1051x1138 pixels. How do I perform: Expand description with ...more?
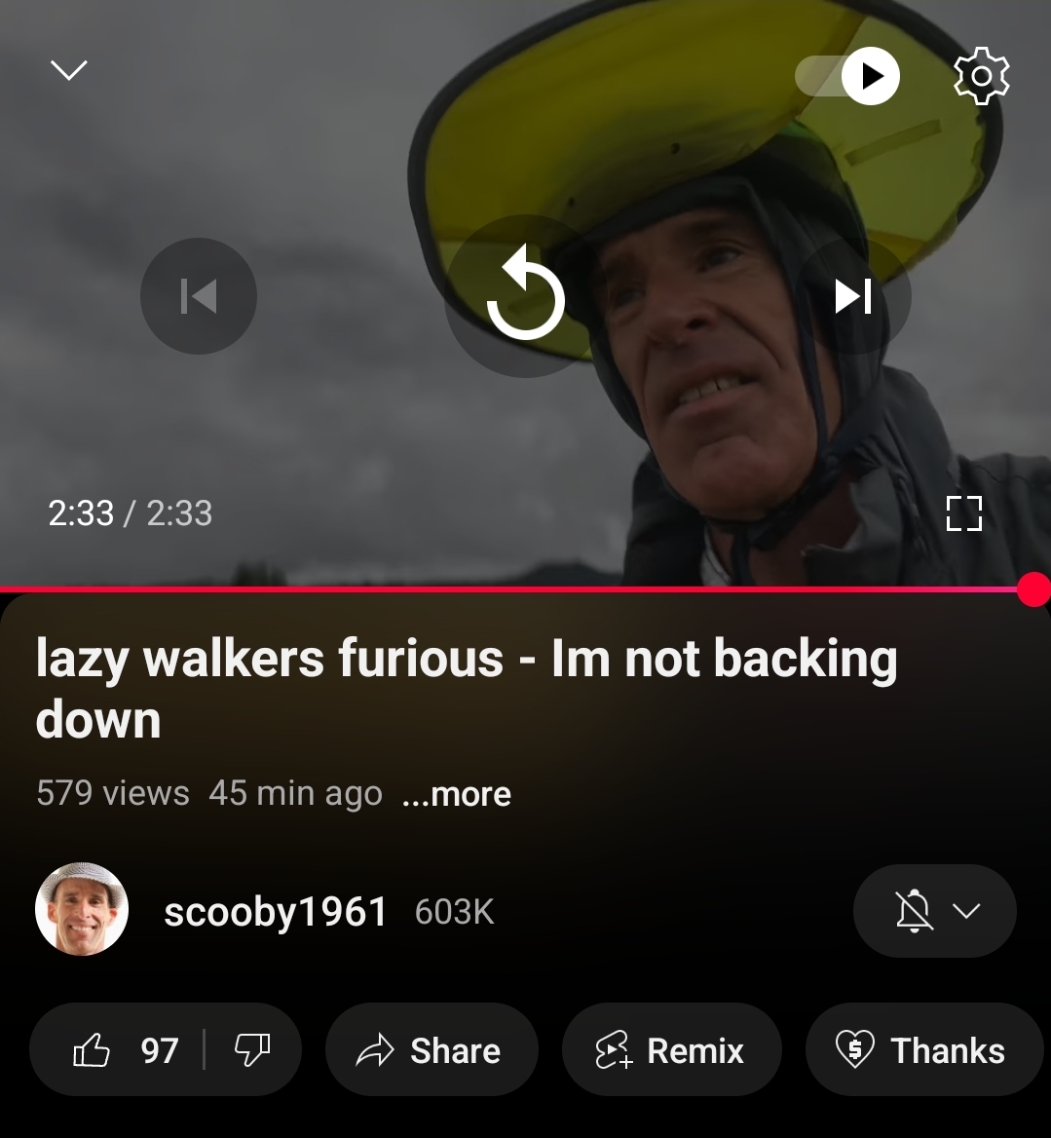click(x=457, y=794)
